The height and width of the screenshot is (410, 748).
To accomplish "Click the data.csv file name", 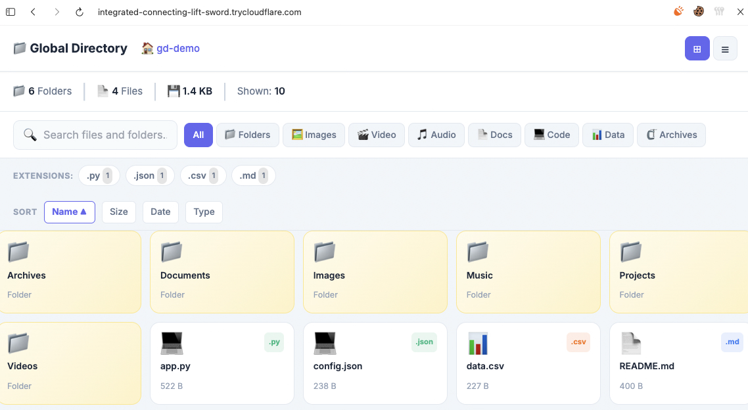I will click(x=485, y=366).
